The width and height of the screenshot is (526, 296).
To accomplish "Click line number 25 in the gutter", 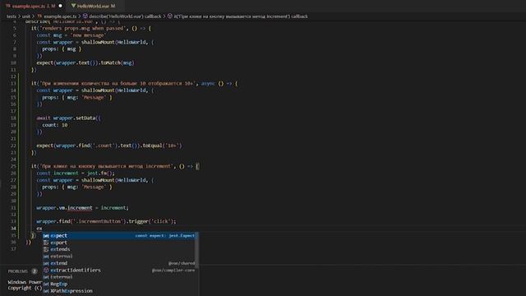I will click(13, 166).
